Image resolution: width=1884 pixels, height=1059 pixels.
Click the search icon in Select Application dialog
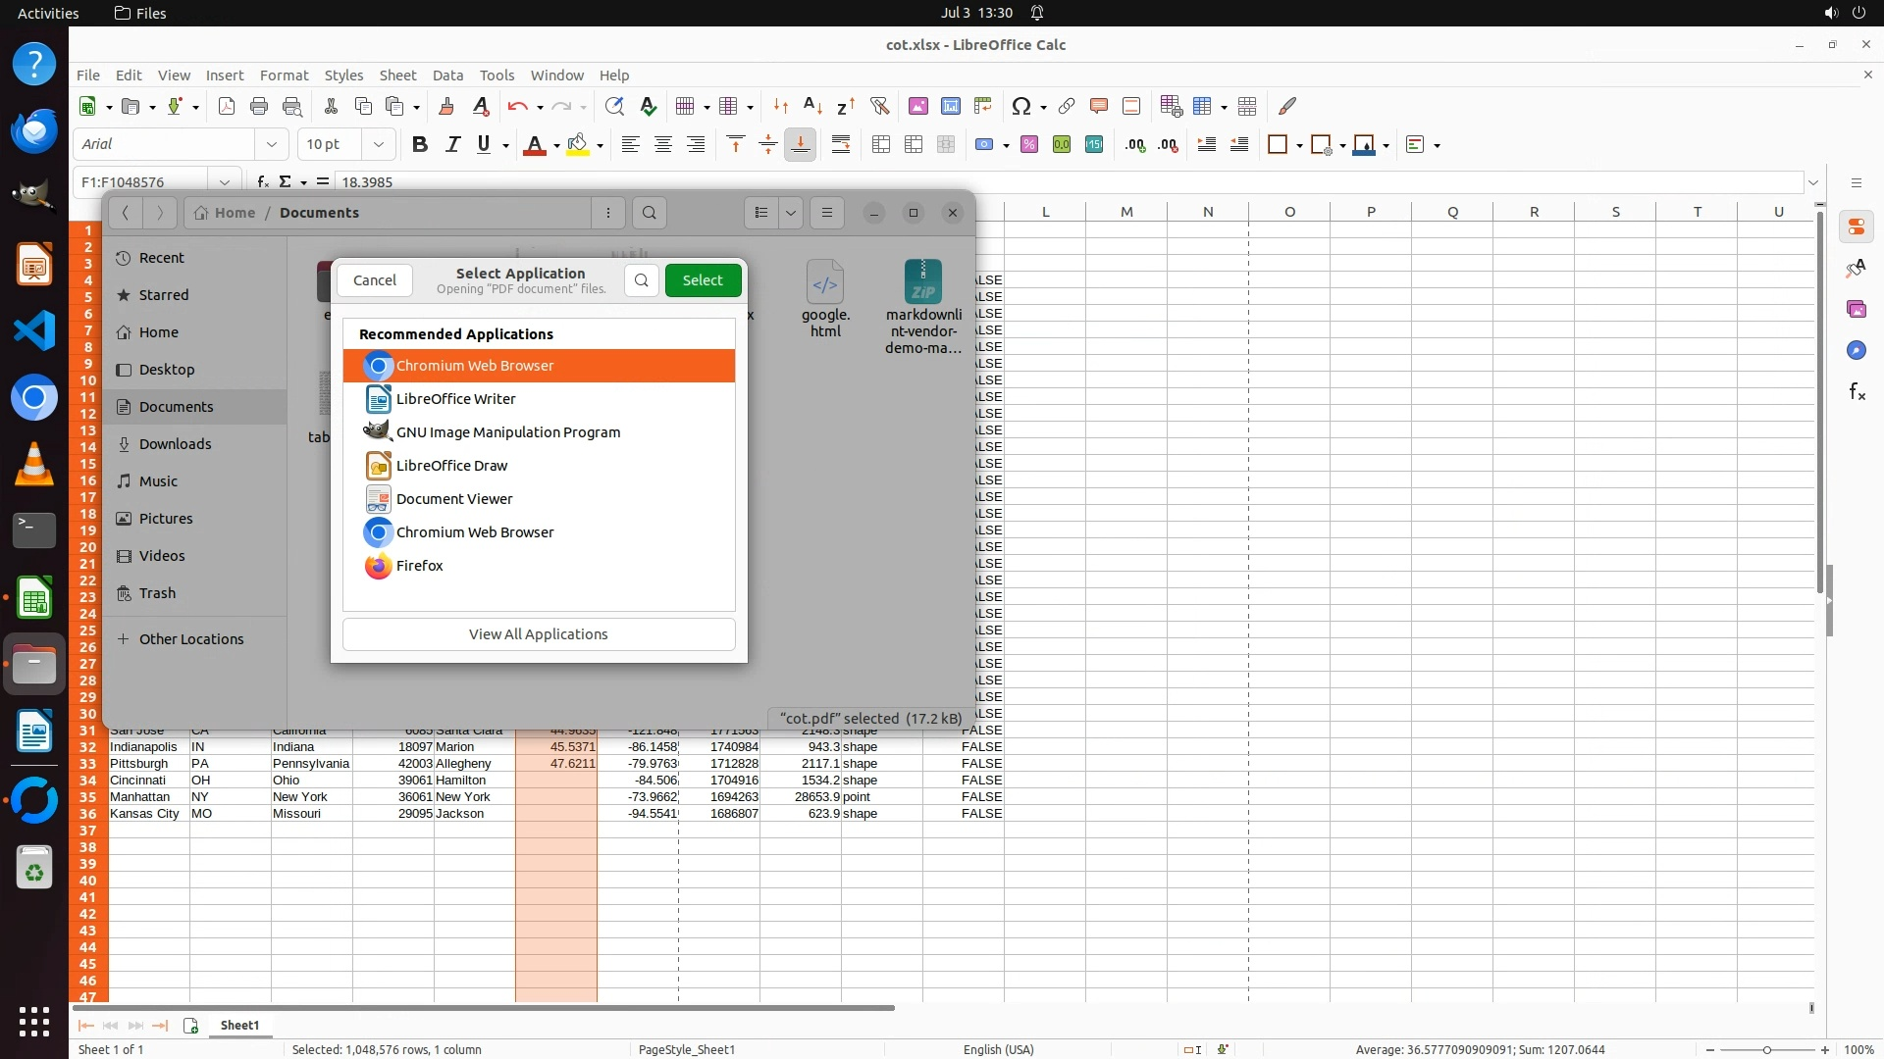[641, 280]
